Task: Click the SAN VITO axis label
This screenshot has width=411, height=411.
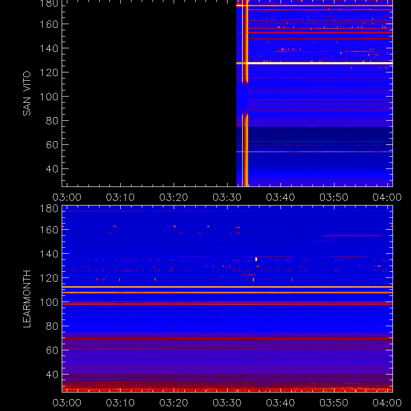Action: (27, 94)
